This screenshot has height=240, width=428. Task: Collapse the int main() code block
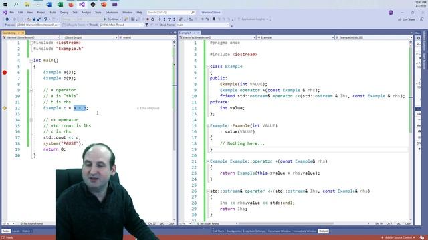(31, 61)
